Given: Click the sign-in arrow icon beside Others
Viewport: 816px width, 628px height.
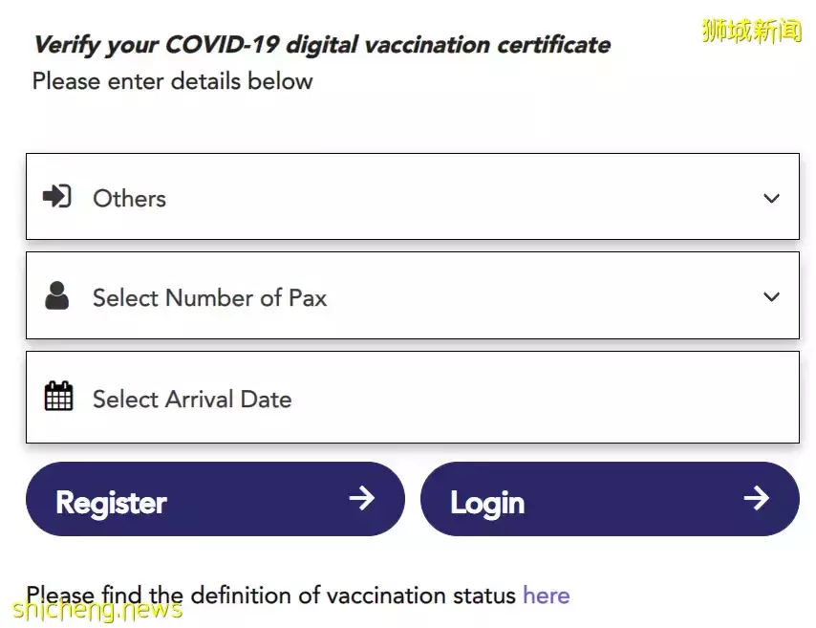Looking at the screenshot, I should (x=57, y=197).
